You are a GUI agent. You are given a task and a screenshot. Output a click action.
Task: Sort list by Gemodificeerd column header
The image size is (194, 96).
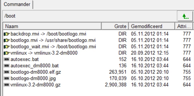152,26
